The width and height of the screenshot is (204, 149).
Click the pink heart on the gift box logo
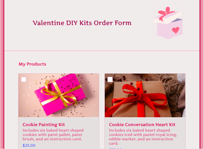pyautogui.click(x=176, y=30)
